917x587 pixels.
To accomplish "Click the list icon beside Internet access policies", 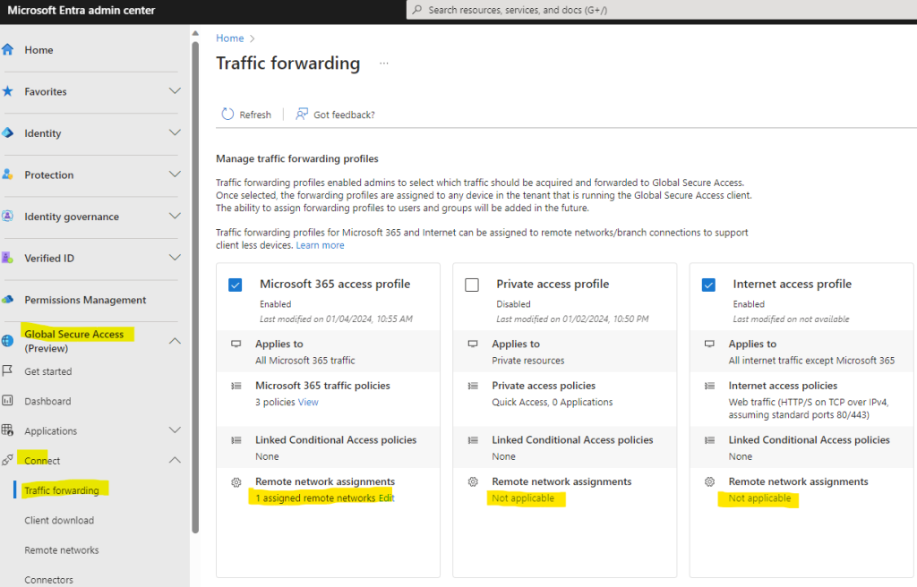I will pos(709,386).
